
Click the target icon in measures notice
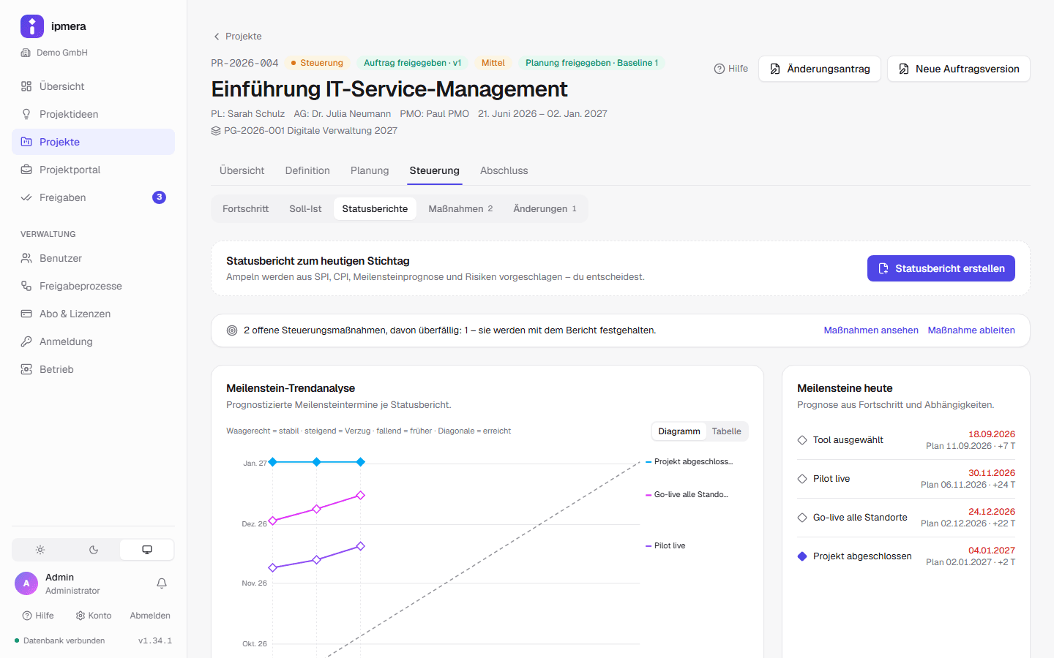232,330
